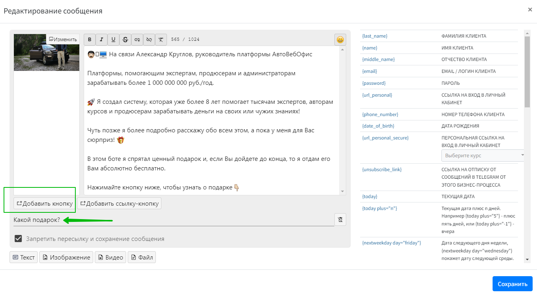Add a "Видео" block to the message
537x294 pixels.
pos(111,258)
